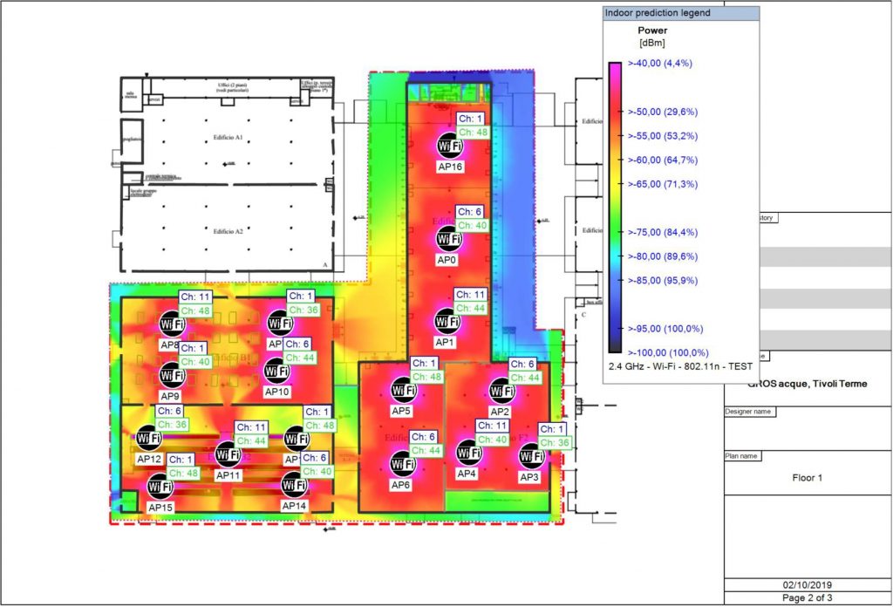Click the 'Ch: 40' label above AP0
The width and height of the screenshot is (893, 607).
point(472,226)
